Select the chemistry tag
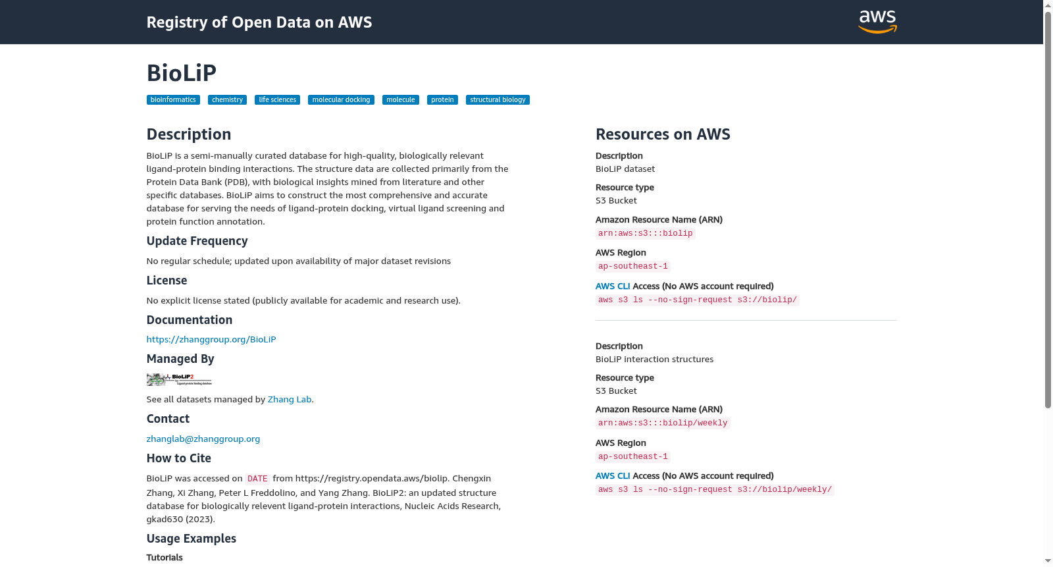Image resolution: width=1053 pixels, height=567 pixels. coord(227,100)
